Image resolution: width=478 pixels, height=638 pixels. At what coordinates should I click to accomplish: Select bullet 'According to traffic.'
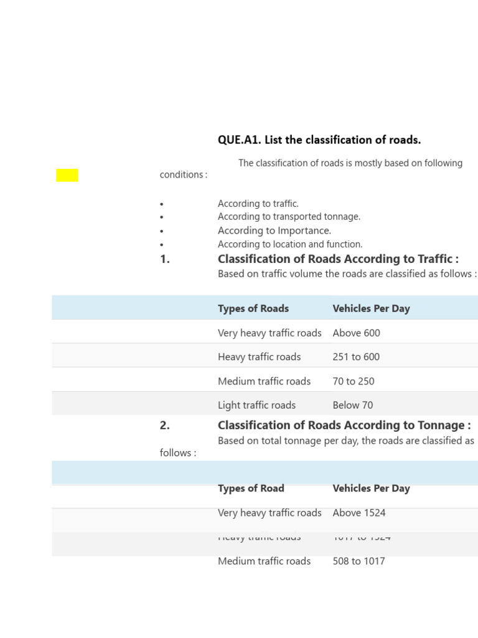pyautogui.click(x=258, y=204)
